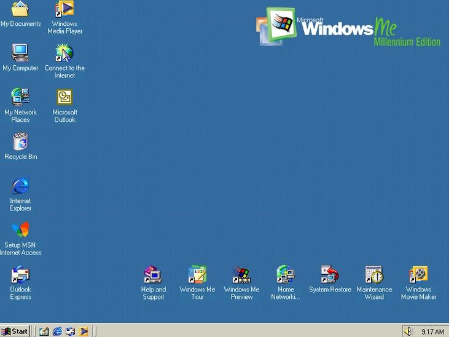Select the Internet Explorer desktop icon
This screenshot has height=337, width=449.
(20, 186)
